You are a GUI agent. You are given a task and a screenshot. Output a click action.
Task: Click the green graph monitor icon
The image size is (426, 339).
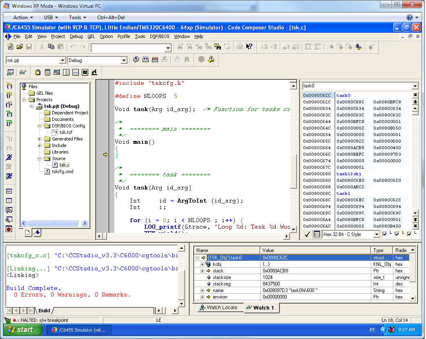pos(85,72)
